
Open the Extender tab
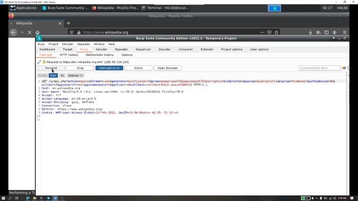(207, 49)
